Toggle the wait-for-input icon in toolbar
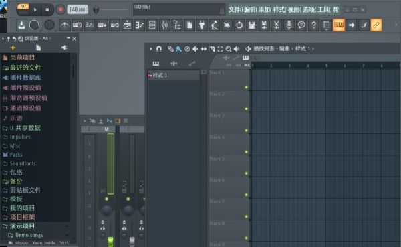 (x=77, y=25)
